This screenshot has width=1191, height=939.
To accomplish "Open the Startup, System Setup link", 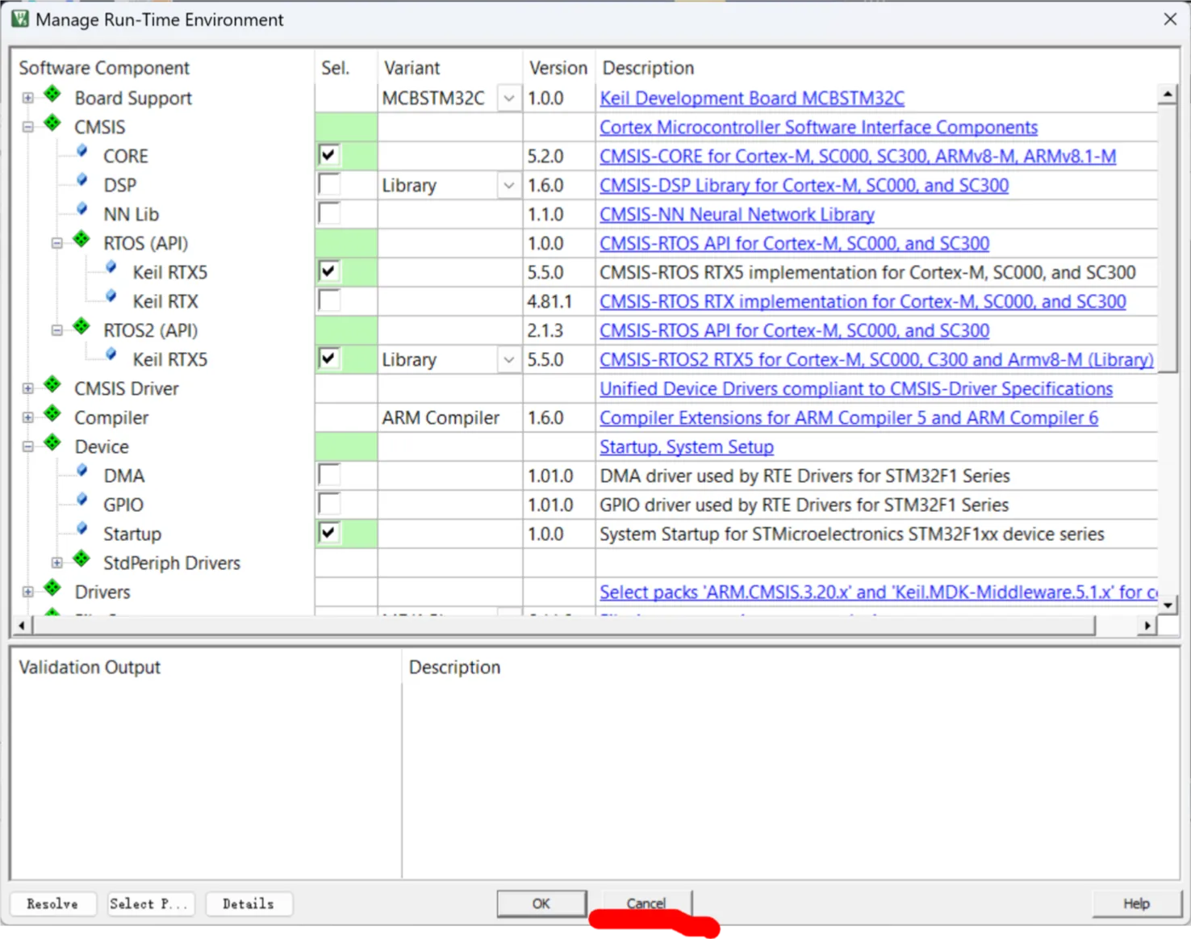I will pyautogui.click(x=687, y=446).
